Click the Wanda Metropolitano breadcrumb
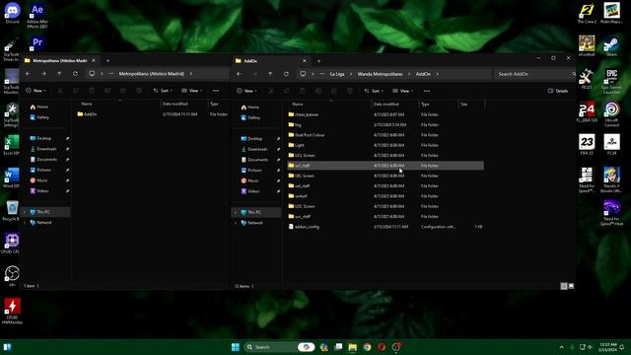 (x=380, y=74)
